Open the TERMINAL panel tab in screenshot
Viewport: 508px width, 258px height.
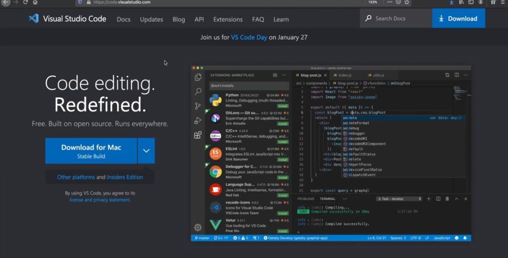point(327,199)
